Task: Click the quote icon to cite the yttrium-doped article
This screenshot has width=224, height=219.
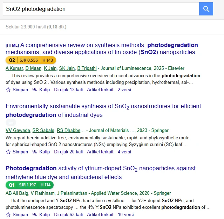Action: click(x=35, y=214)
